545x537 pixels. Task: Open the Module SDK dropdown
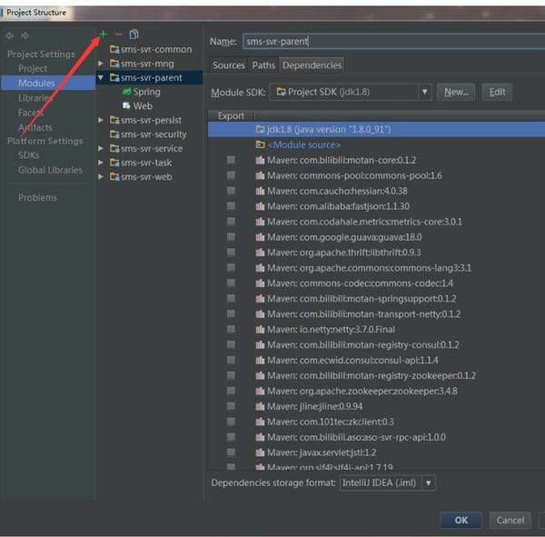coord(425,92)
